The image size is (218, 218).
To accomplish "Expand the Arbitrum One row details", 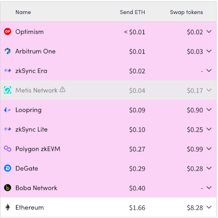I will [209, 51].
